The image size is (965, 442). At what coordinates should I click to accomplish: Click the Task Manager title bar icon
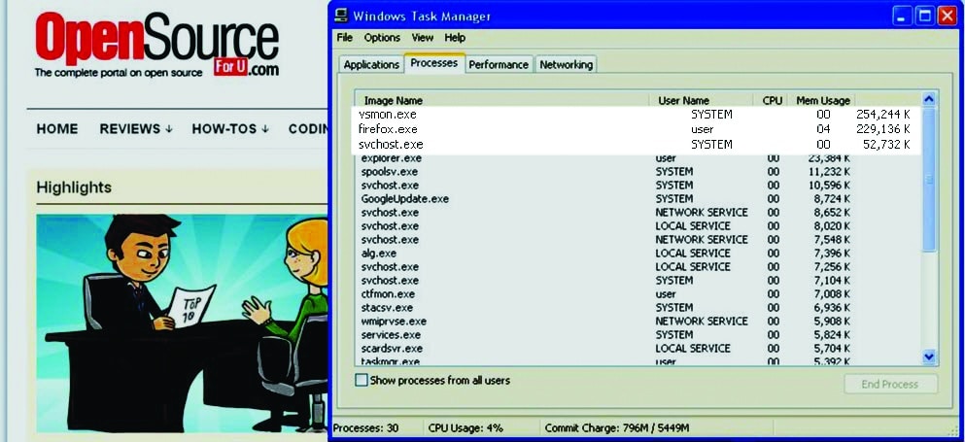(341, 16)
